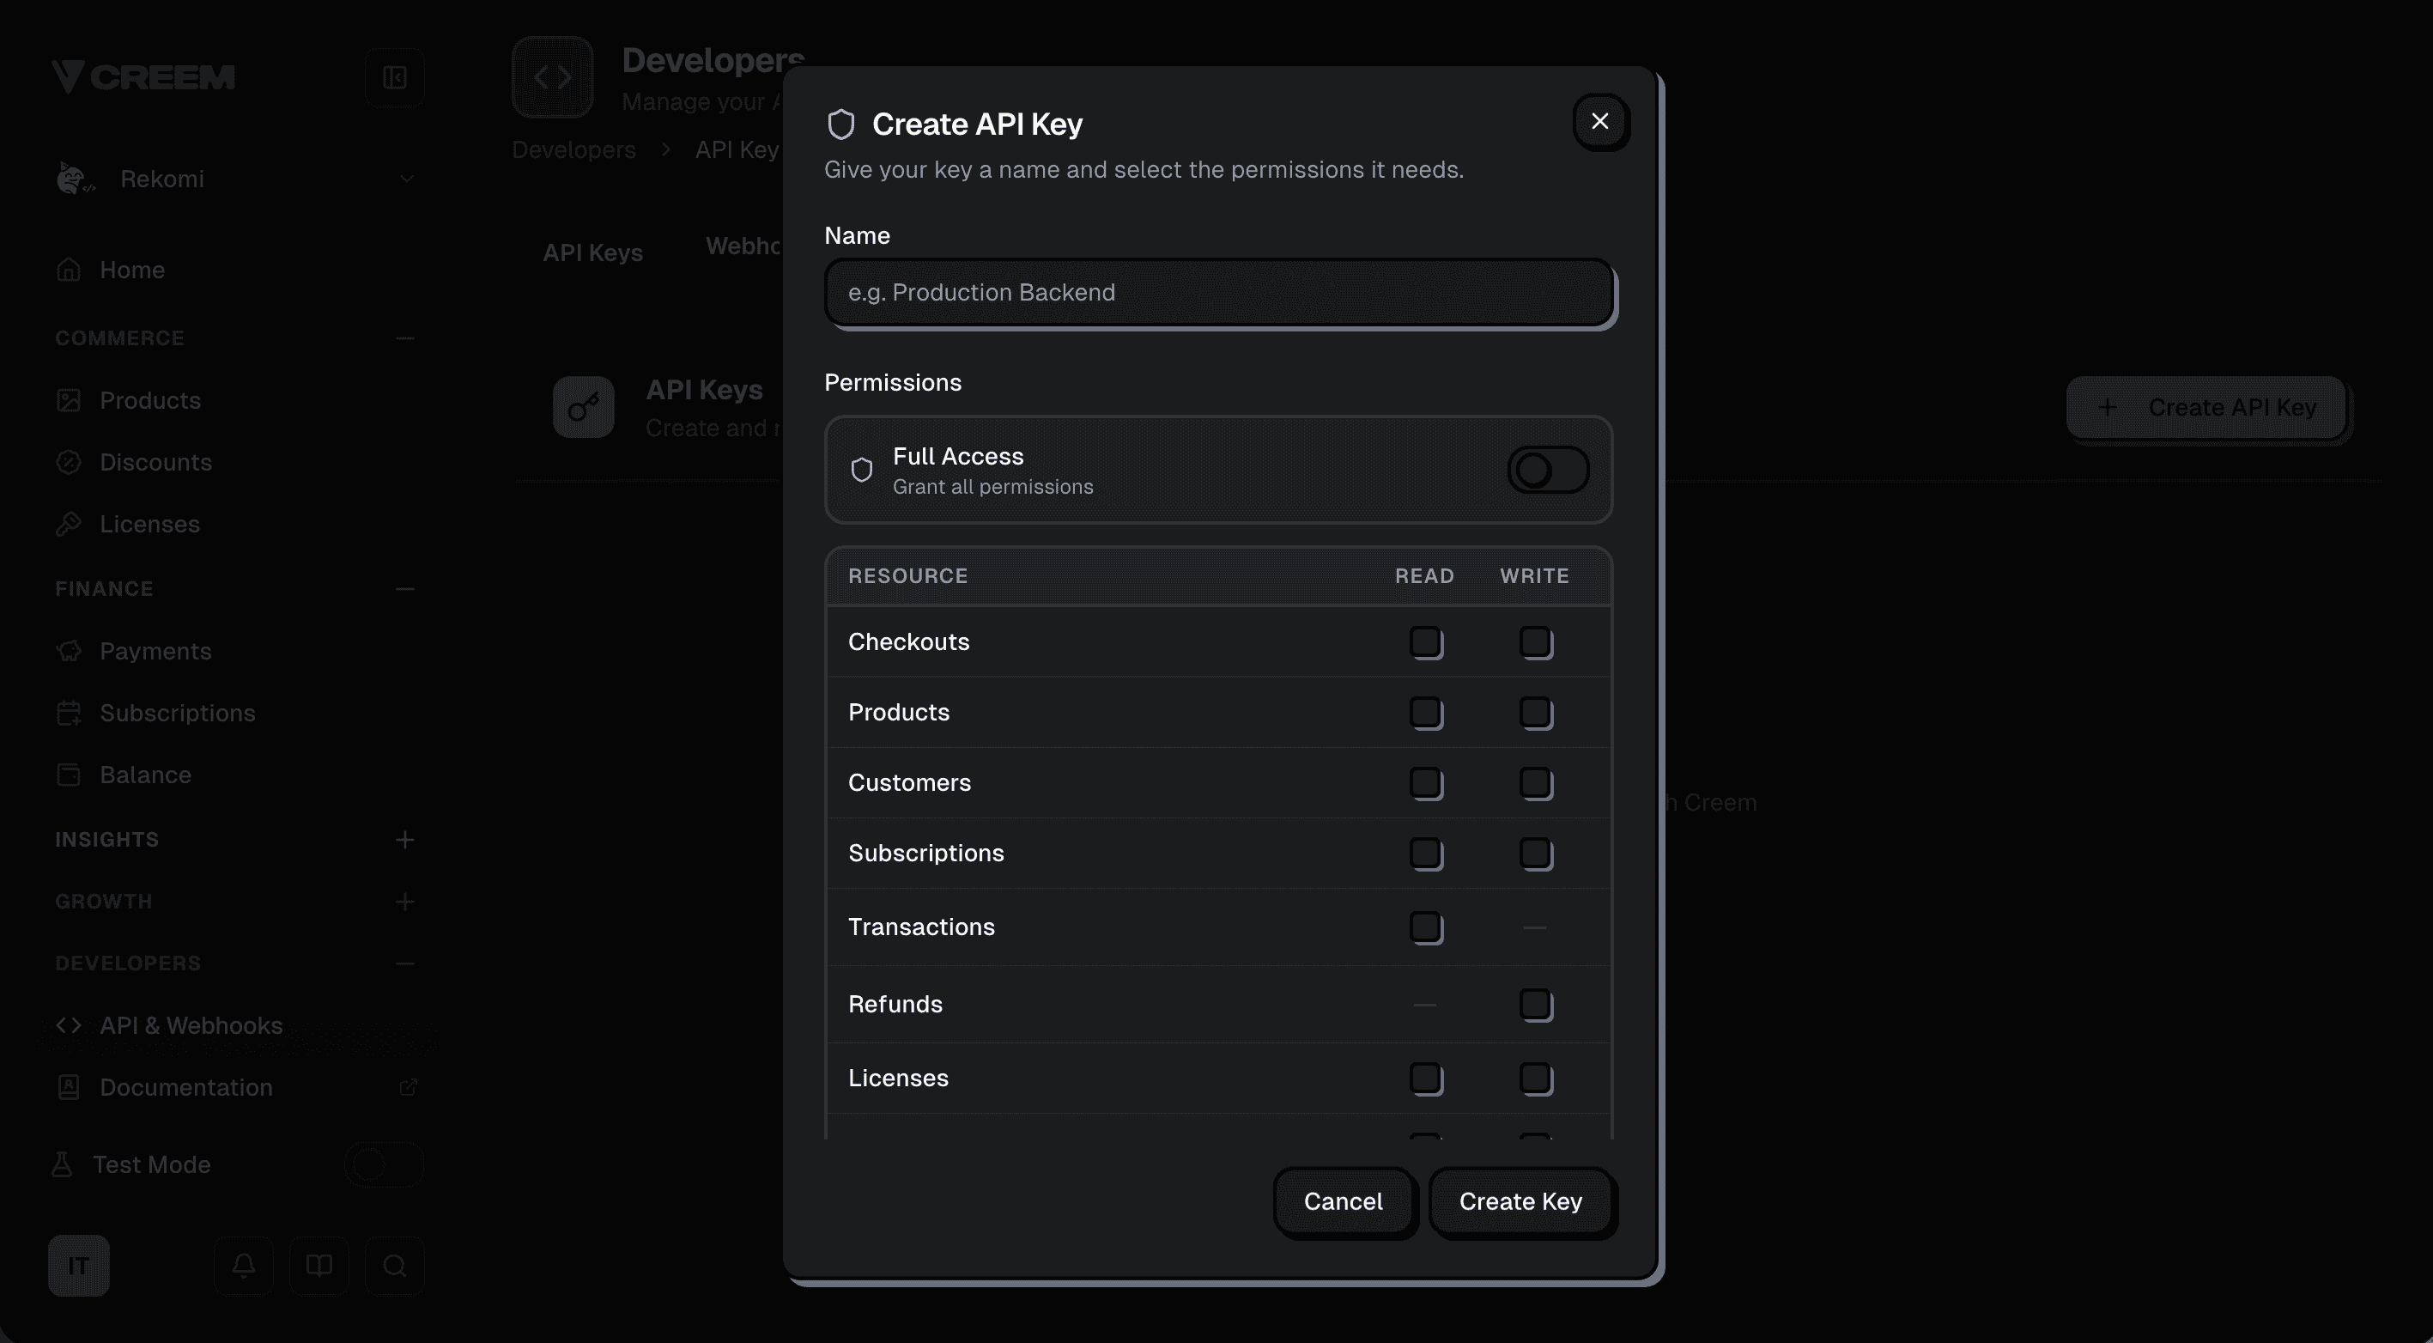Click the Discounts percent icon
Viewport: 2433px width, 1343px height.
coord(69,462)
